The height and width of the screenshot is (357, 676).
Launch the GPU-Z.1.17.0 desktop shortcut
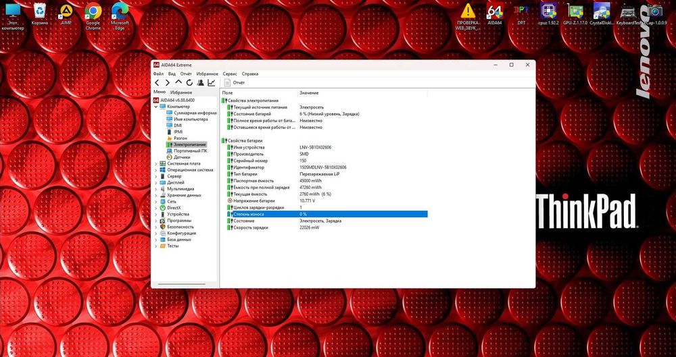(575, 15)
